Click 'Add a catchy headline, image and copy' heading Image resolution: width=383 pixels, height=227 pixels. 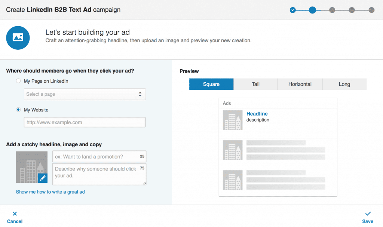click(54, 144)
